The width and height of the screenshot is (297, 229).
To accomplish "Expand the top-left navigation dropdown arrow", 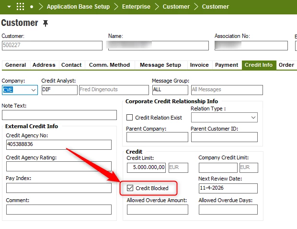I will [9, 7].
